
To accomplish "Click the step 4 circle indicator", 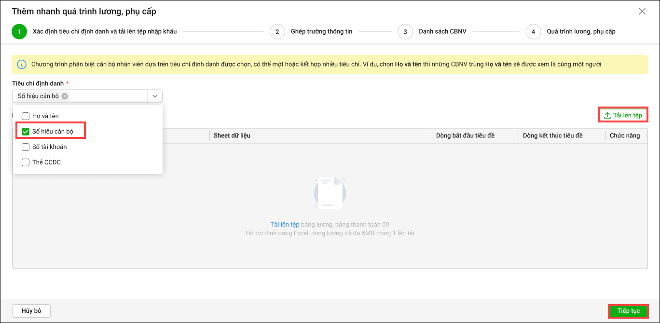I will [533, 32].
